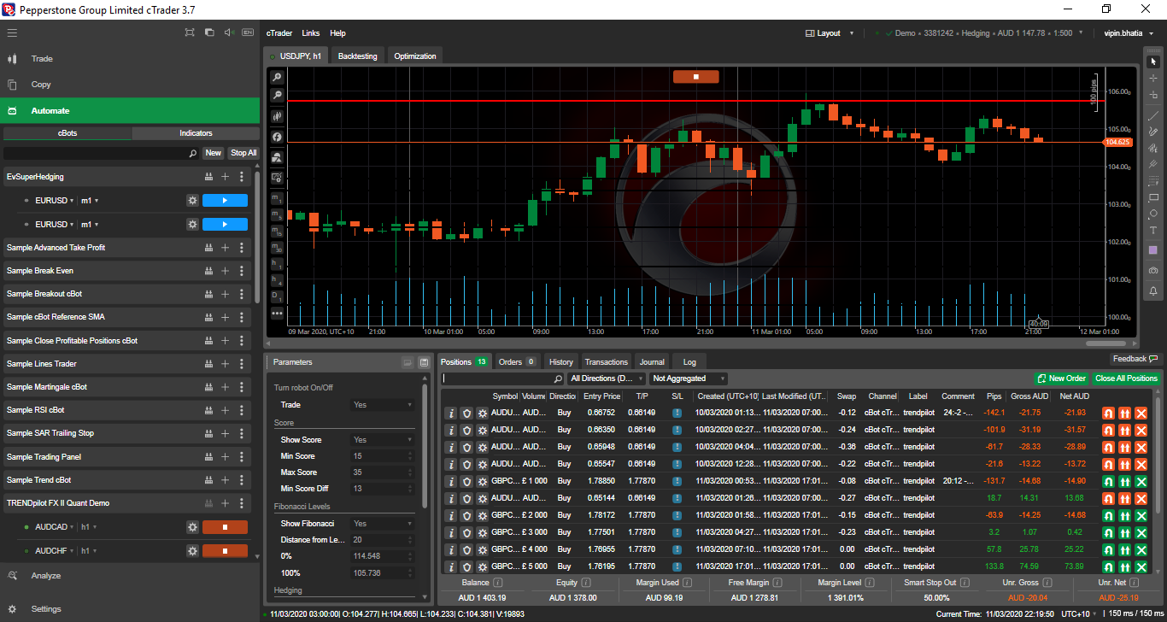Click the zoom in magnifier on the chart
This screenshot has width=1167, height=622.
coord(277,77)
